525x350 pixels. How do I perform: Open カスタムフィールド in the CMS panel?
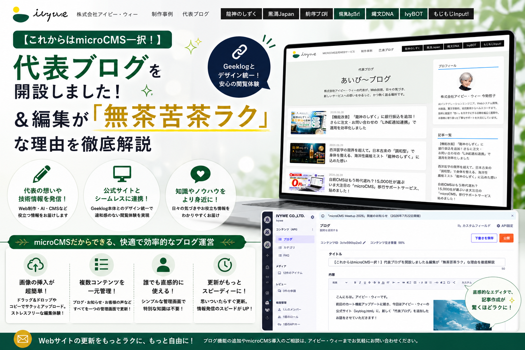[474, 226]
